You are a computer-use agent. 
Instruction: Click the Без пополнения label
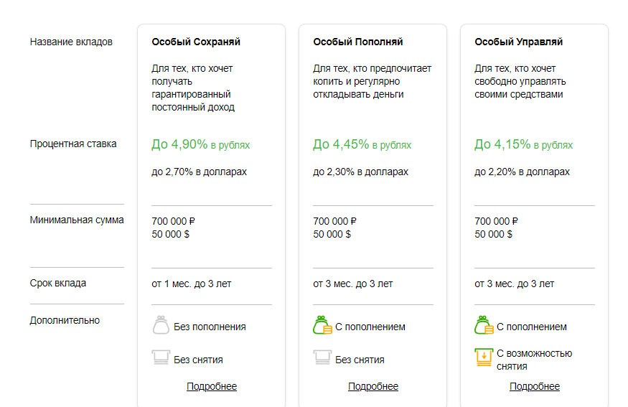(210, 327)
